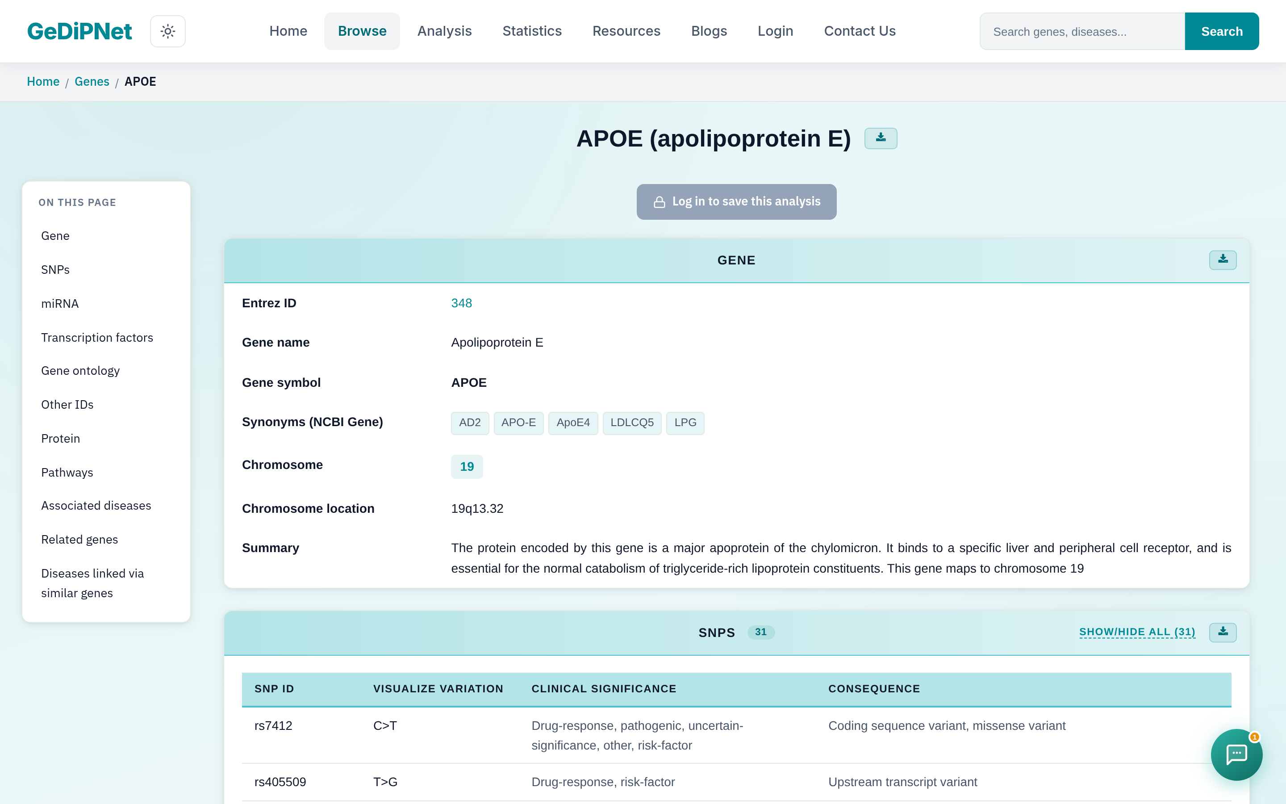
Task: Go to the Analysis page
Action: [x=444, y=31]
